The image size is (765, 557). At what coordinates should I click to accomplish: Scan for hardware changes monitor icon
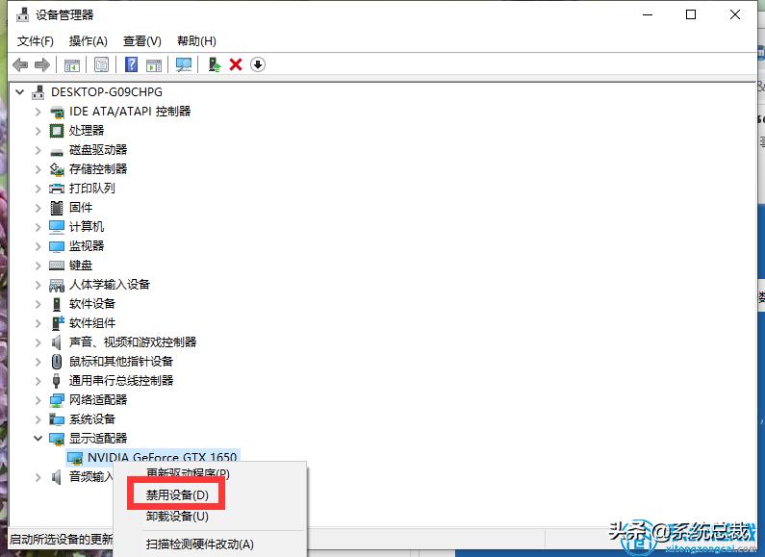[x=184, y=64]
